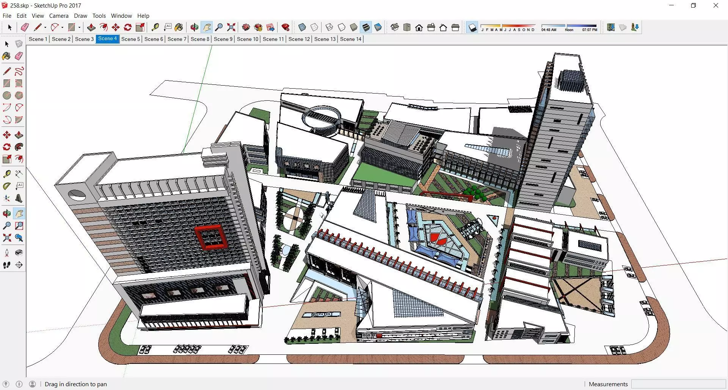Open the Camera menu
The image size is (728, 390).
pyautogui.click(x=59, y=16)
